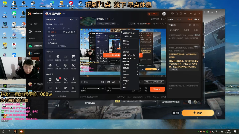Open three-dot options beside WeGame 启动 button
239x134 pixels.
click(x=219, y=113)
